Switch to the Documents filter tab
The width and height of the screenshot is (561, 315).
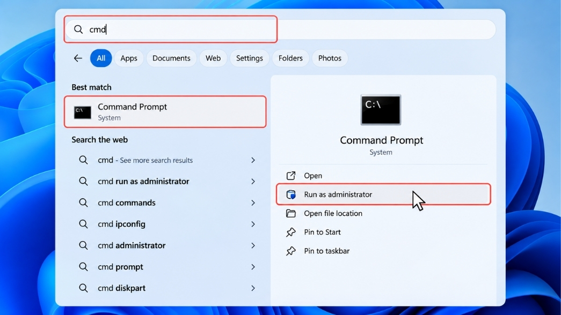coord(171,58)
